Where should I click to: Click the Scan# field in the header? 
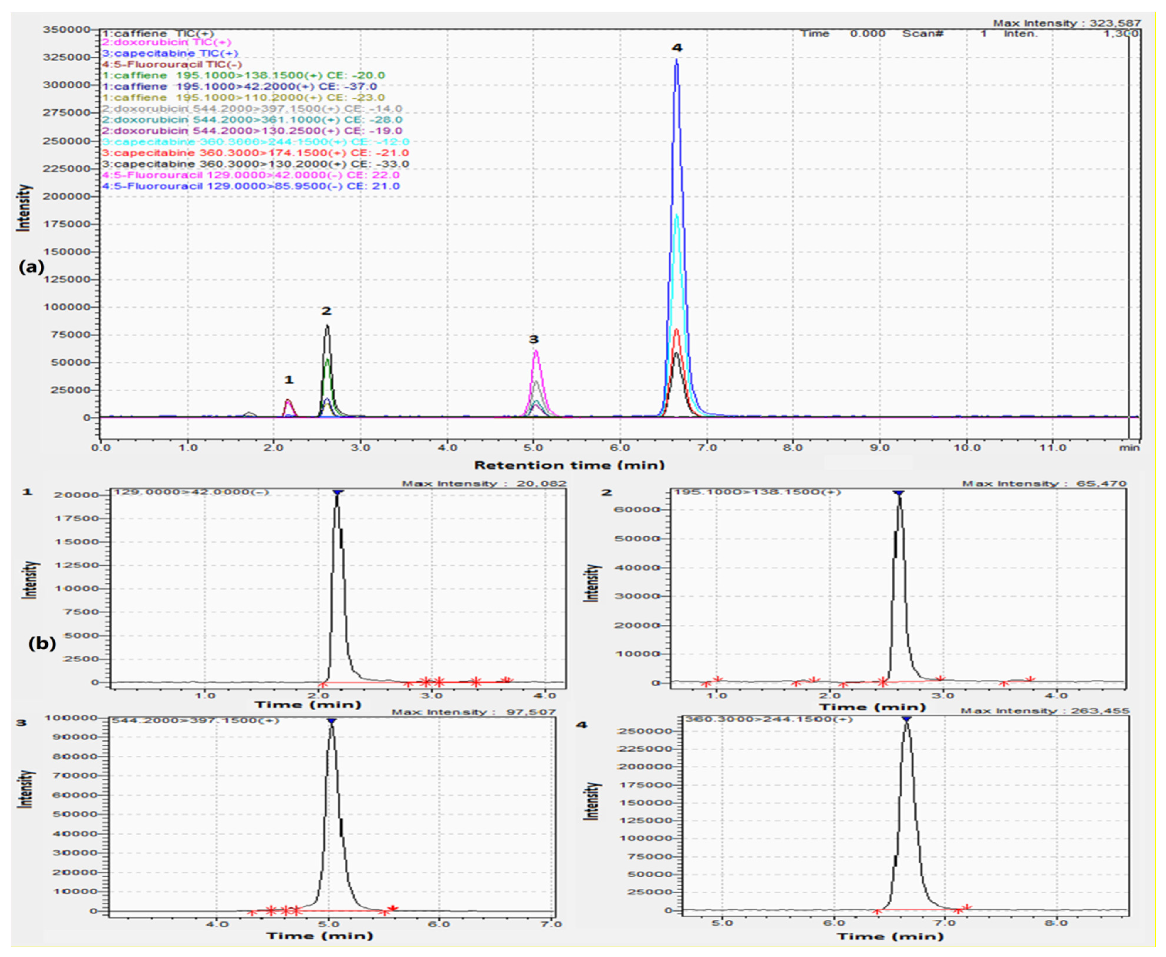(922, 34)
